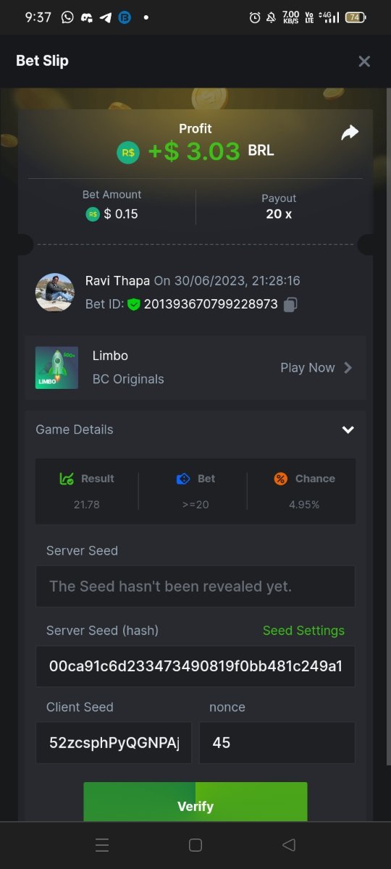Click the orange Chance percent icon
This screenshot has width=391, height=869.
281,479
